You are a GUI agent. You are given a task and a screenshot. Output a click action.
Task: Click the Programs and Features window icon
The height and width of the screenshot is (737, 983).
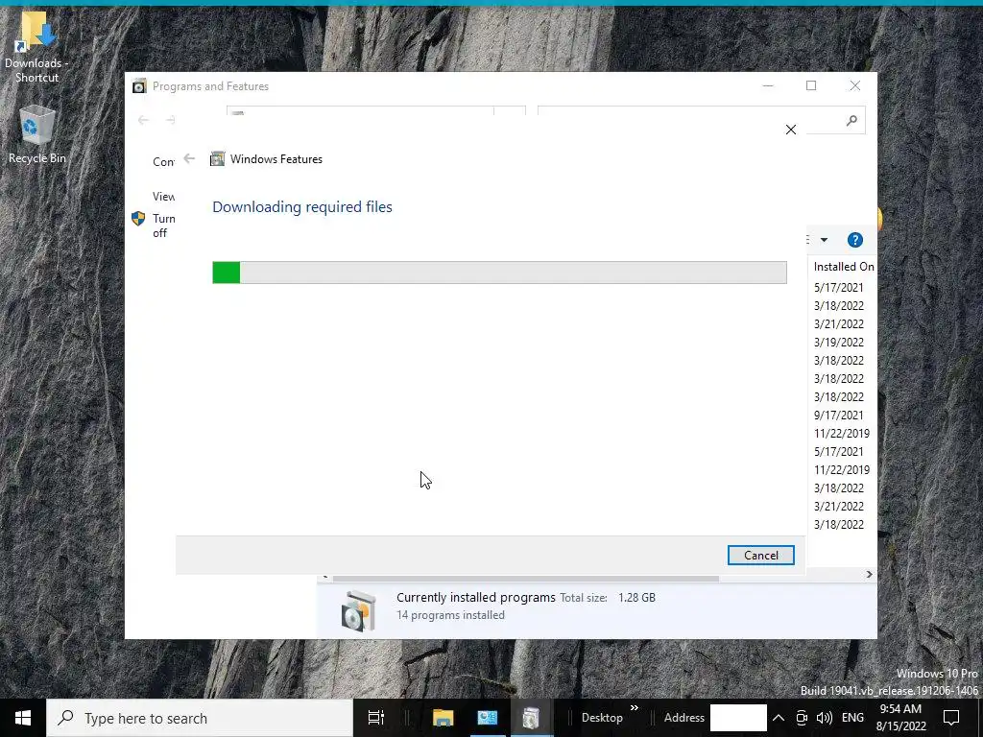point(139,85)
